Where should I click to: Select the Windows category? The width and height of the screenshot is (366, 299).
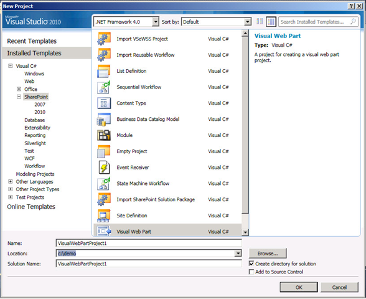pyautogui.click(x=34, y=74)
